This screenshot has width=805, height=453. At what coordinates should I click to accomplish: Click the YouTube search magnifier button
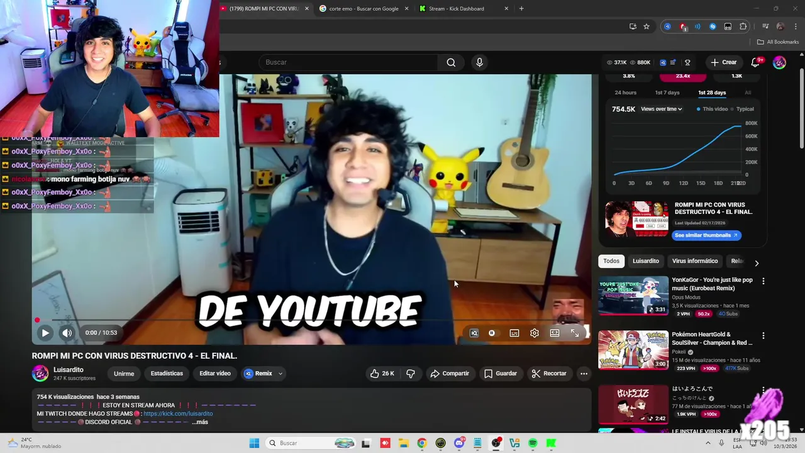451,62
